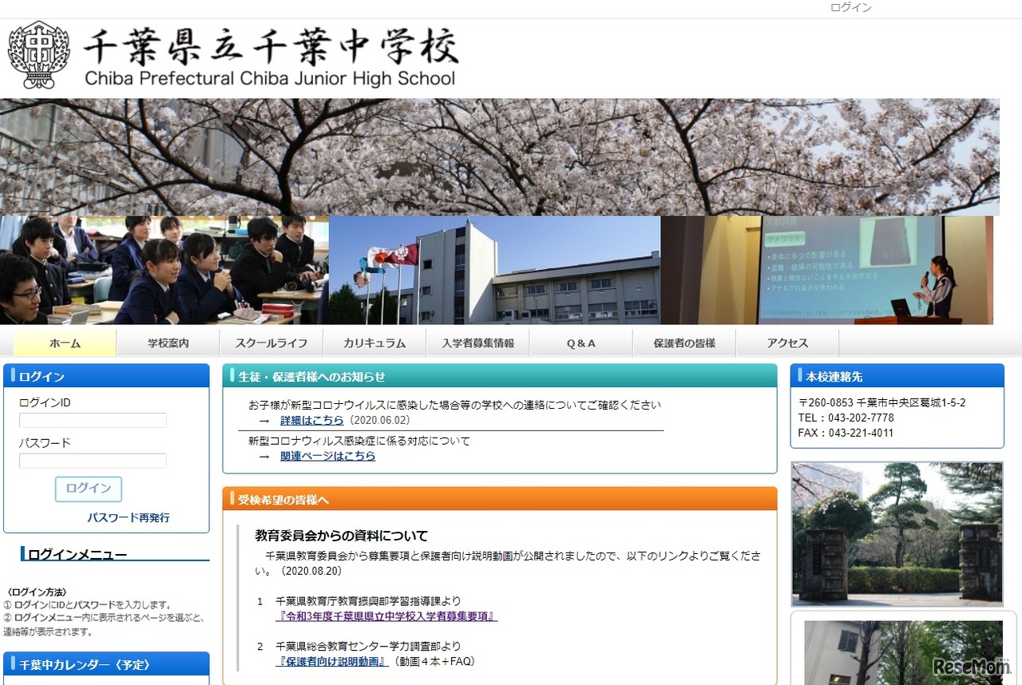Switch to the カリキュラム tab
The image size is (1022, 685).
[374, 342]
